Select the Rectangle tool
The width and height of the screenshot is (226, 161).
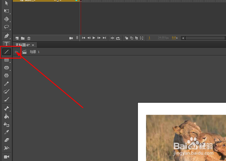[7, 60]
